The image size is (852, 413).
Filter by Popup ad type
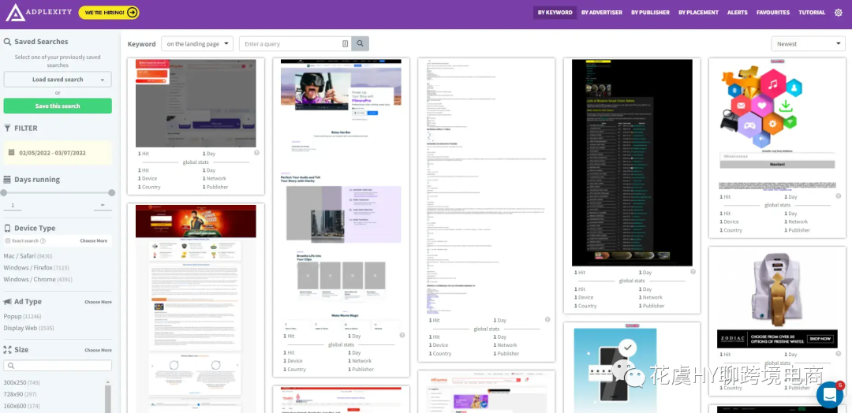tap(13, 316)
